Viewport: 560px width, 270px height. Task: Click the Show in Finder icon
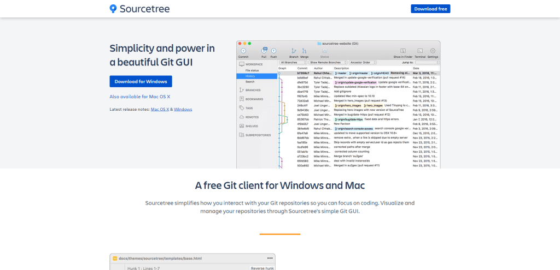tap(403, 51)
